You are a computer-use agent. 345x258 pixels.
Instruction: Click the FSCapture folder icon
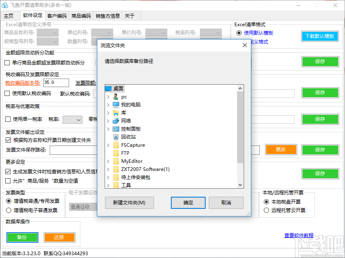(116, 145)
